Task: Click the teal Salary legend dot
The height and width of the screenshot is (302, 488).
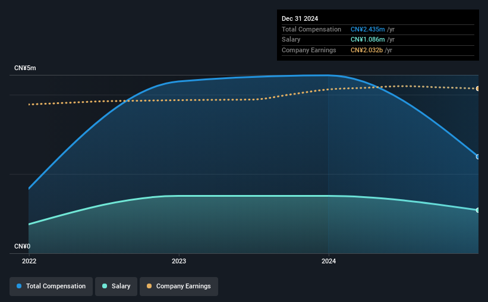Action: (105, 286)
